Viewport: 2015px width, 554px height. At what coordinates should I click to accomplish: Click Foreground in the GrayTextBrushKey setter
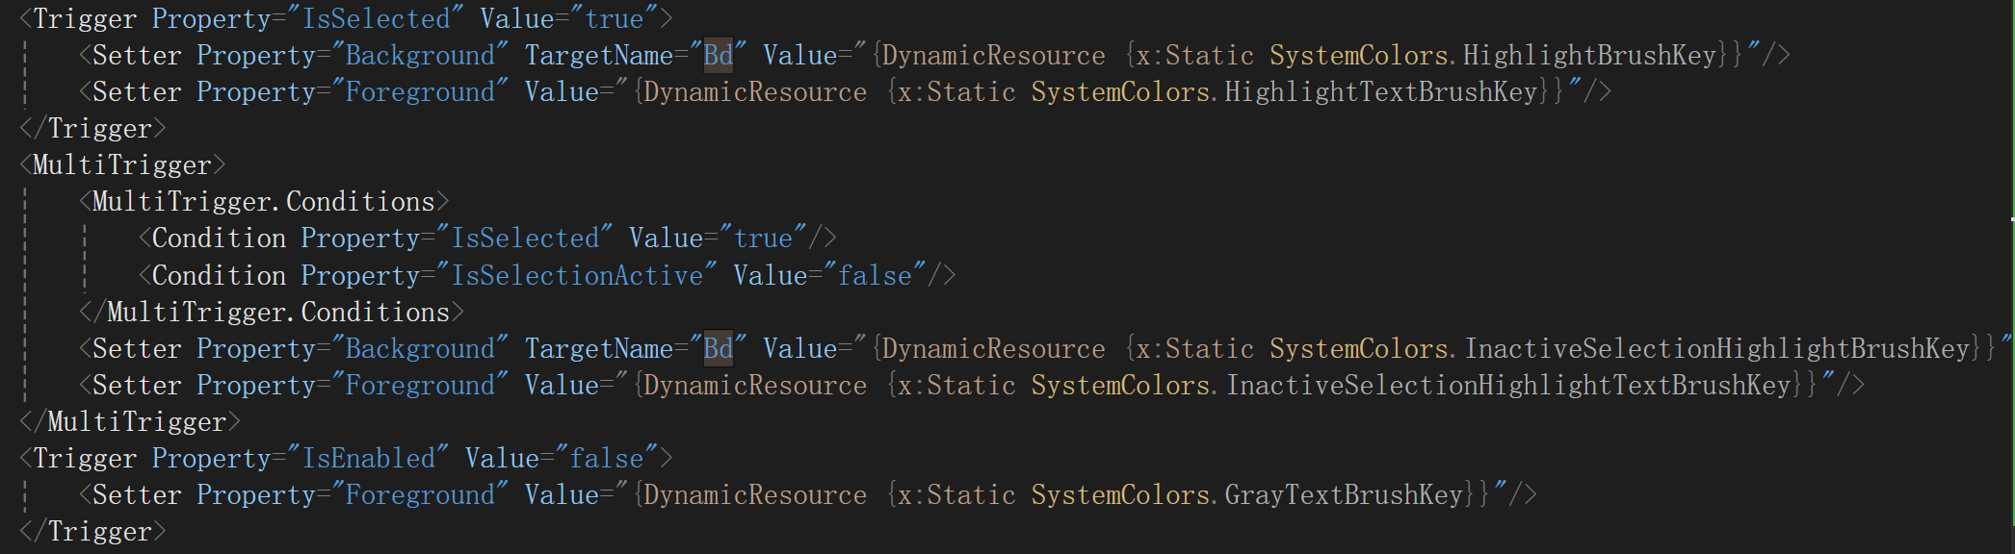pos(419,495)
